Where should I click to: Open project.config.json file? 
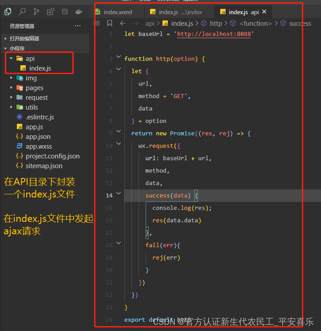pos(52,156)
